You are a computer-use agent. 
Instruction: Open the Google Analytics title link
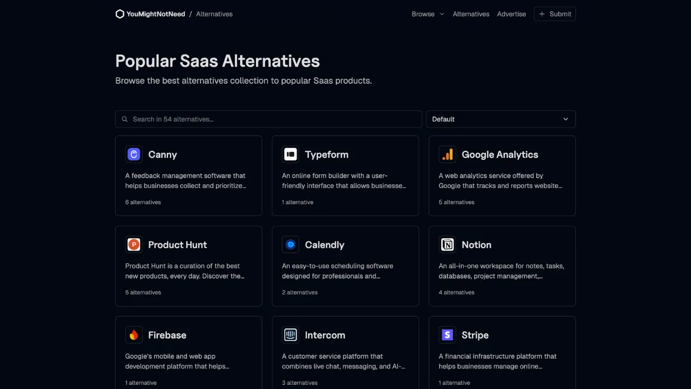500,155
